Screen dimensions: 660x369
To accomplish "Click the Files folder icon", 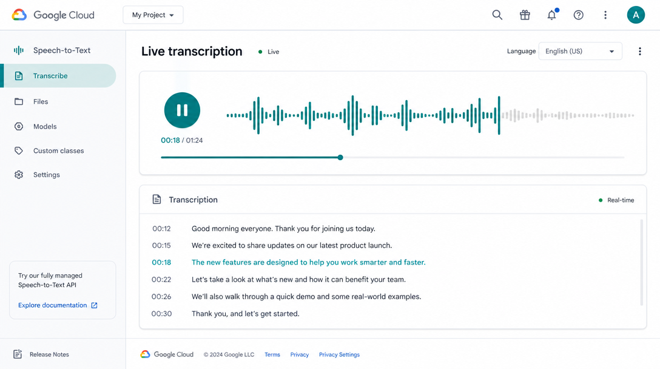I will click(x=19, y=101).
